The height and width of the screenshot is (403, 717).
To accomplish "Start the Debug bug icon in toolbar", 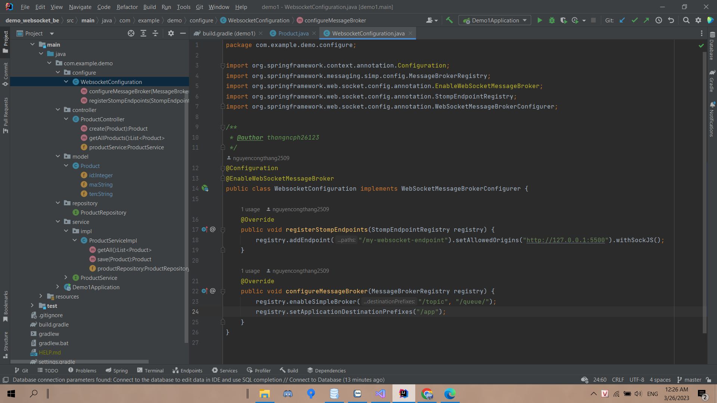I will (x=552, y=21).
